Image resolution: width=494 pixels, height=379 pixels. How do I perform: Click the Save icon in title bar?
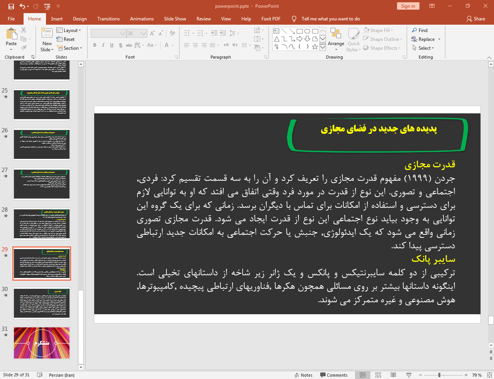[x=11, y=6]
